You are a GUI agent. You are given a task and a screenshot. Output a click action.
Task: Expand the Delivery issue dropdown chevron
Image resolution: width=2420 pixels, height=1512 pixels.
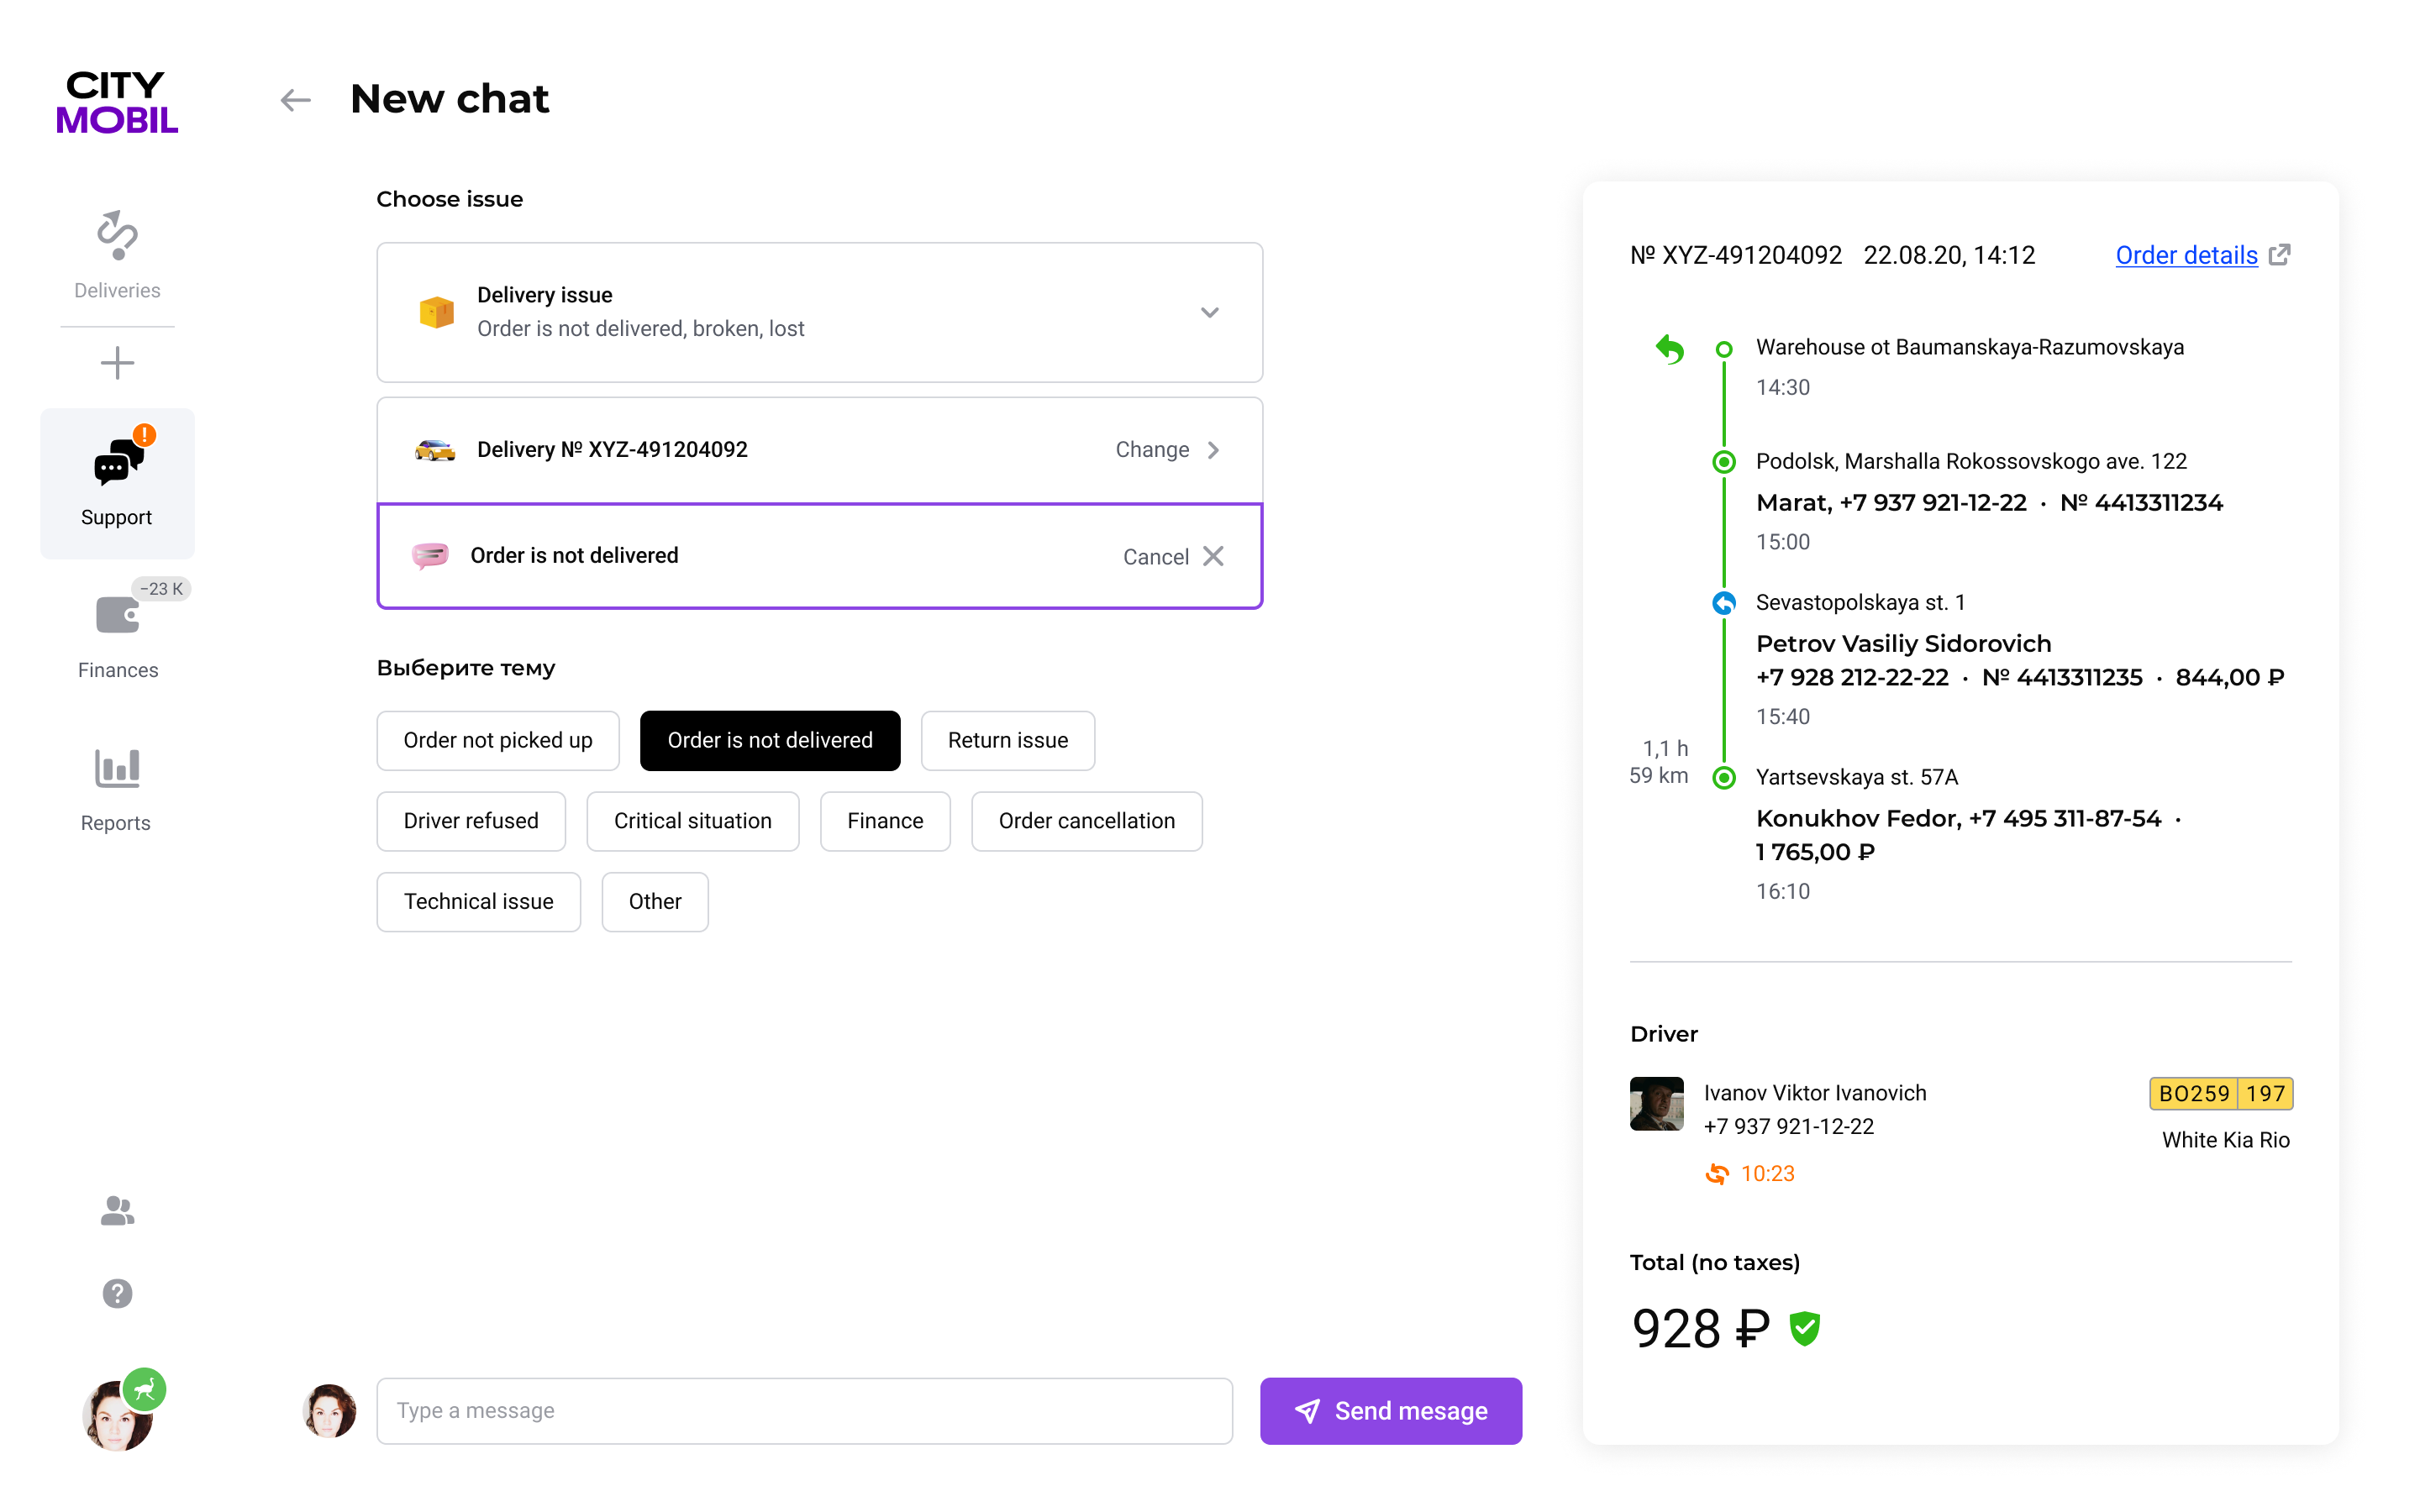1210,313
